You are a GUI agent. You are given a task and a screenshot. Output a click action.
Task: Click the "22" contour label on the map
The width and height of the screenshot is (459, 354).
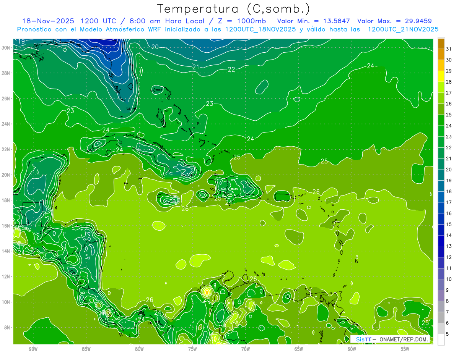coord(231,70)
